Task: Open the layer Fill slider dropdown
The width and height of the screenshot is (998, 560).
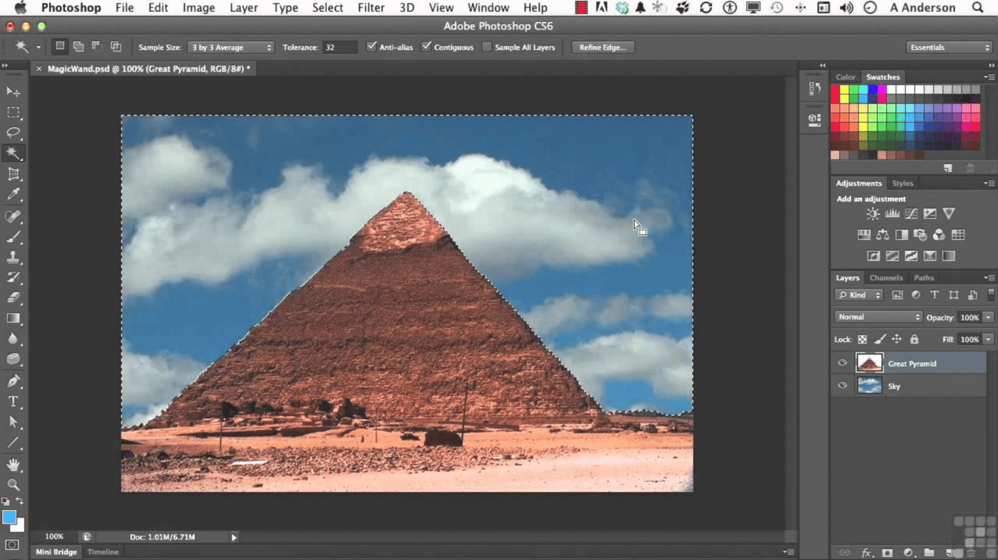Action: click(988, 339)
